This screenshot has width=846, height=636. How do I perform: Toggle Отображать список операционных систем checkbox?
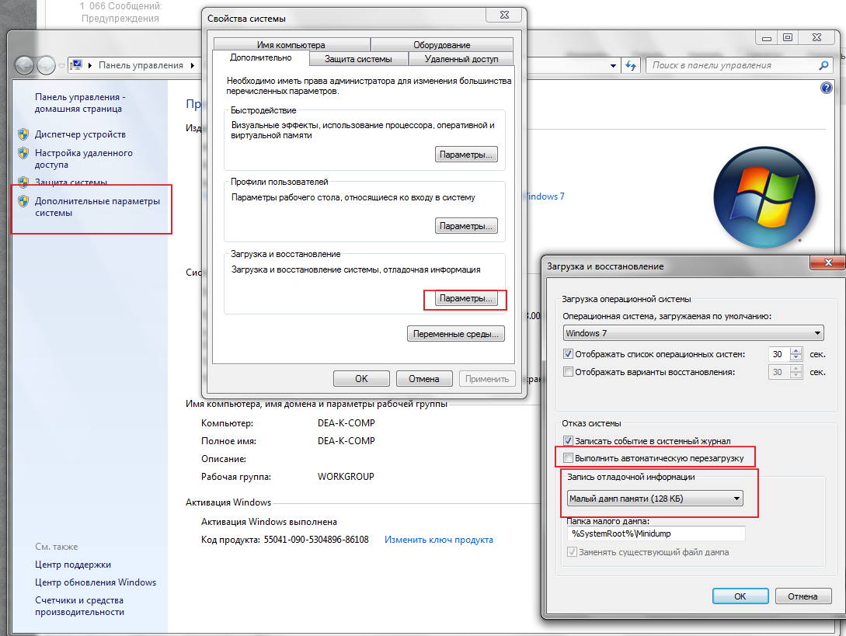568,354
